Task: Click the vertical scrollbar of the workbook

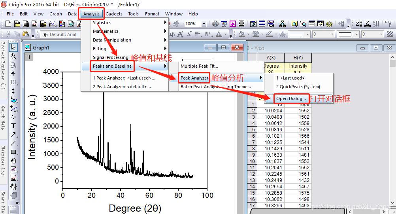Action: 392,130
